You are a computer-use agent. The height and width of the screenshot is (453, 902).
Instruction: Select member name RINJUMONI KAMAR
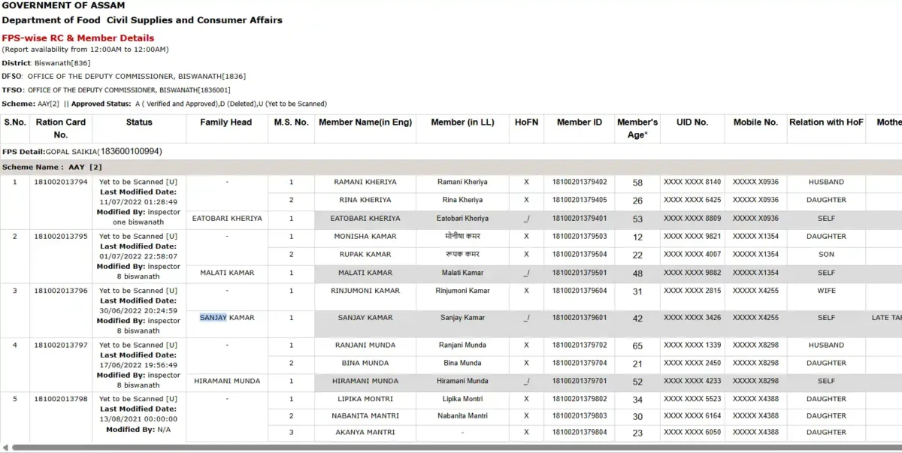(x=365, y=290)
